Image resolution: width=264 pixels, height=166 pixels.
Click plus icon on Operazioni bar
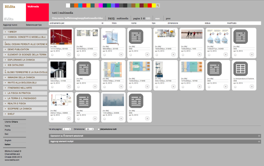pyautogui.click(x=259, y=136)
